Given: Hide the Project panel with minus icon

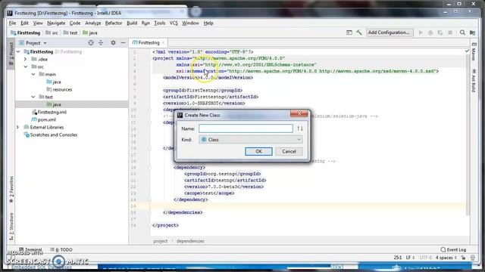Looking at the screenshot, I should [x=123, y=43].
